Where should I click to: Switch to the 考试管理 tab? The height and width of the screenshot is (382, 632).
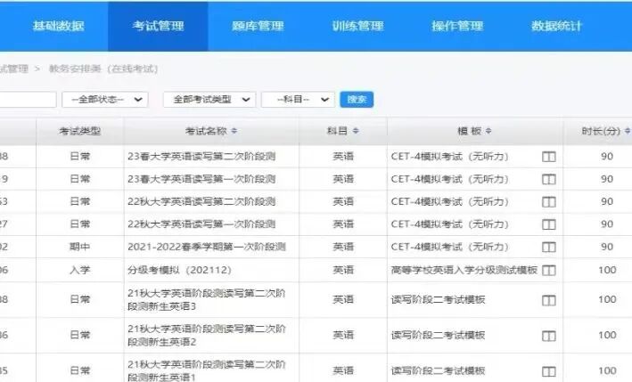tap(158, 26)
